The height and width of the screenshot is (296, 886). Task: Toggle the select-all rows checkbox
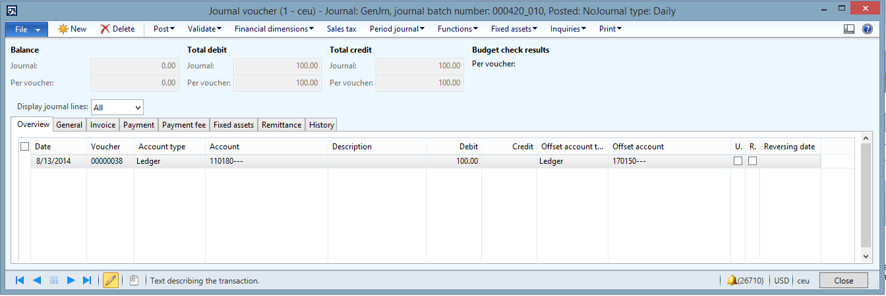tap(25, 147)
